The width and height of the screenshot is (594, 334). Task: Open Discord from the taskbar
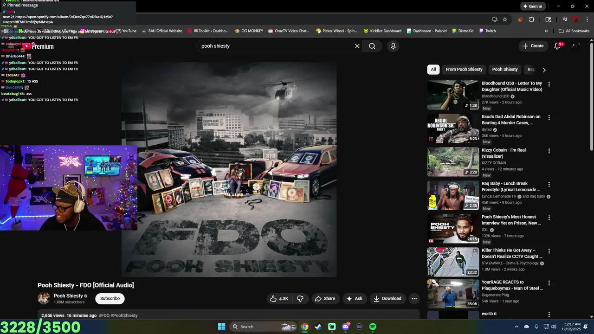click(x=345, y=327)
